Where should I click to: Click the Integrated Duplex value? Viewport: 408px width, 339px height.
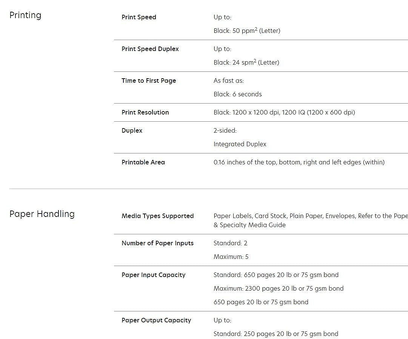click(x=240, y=144)
